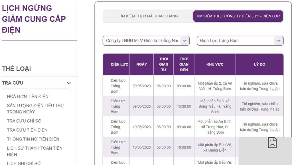Click the Thời gian từ column header
This screenshot has height=165, width=292.
point(163,64)
